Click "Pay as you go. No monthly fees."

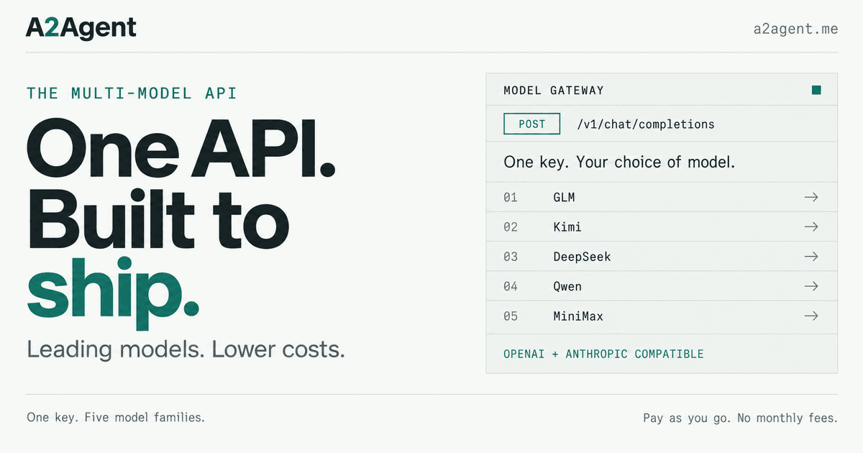click(741, 418)
